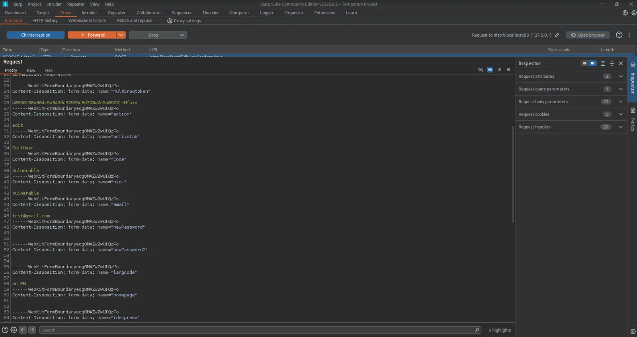Viewport: 637px width, 337px height.
Task: Switch Inspector to right-docked layout
Action: click(592, 63)
